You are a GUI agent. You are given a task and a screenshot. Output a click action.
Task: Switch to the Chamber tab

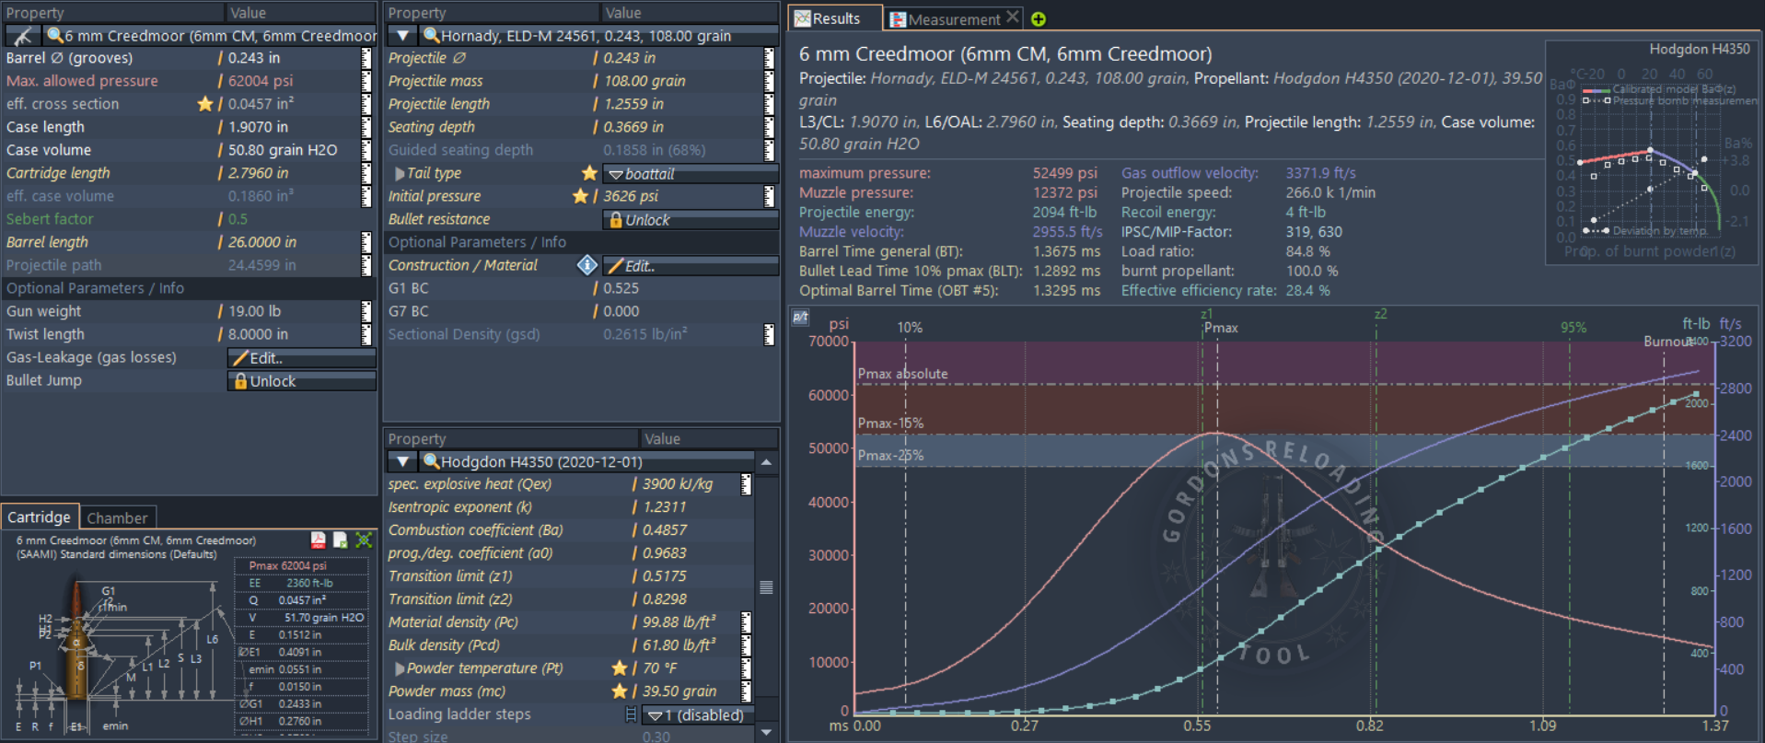pos(117,517)
